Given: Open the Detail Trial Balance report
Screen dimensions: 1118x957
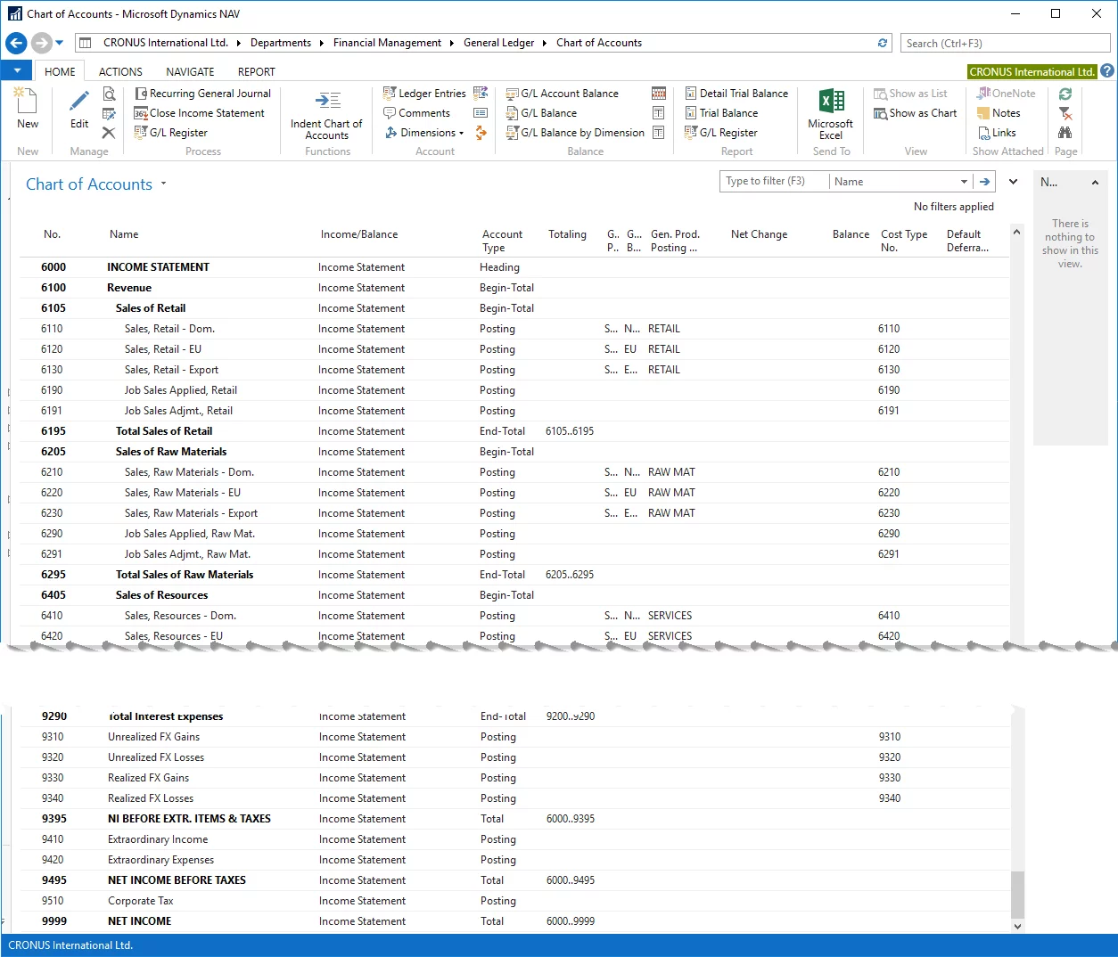Looking at the screenshot, I should click(x=743, y=94).
